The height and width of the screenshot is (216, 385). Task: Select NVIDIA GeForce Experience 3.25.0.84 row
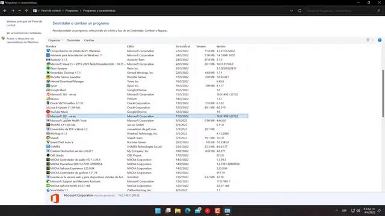coord(147,168)
